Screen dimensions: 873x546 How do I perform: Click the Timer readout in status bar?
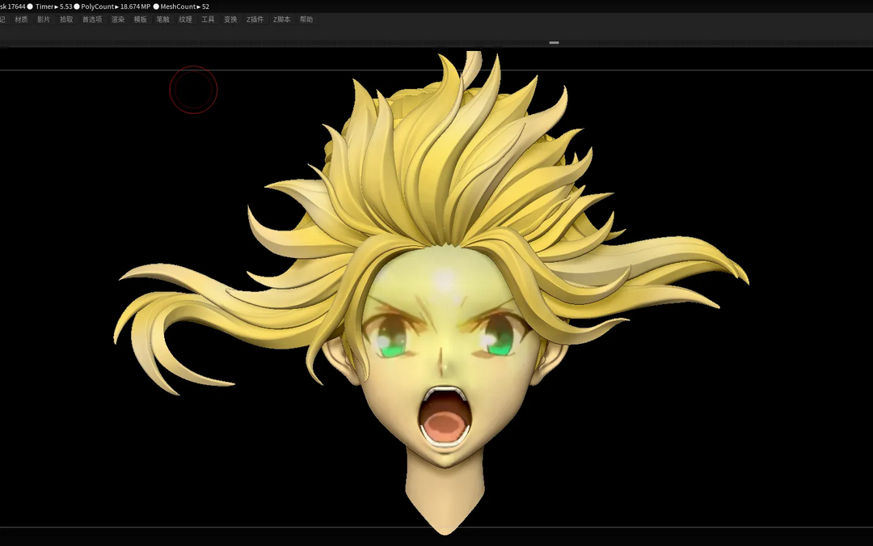pyautogui.click(x=54, y=6)
